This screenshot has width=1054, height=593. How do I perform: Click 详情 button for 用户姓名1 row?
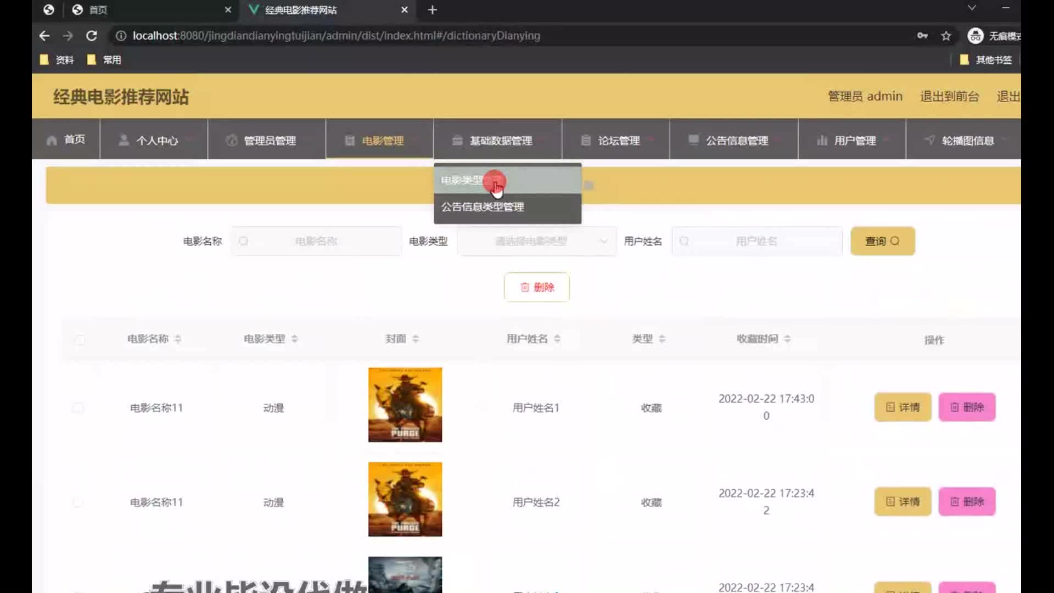click(902, 407)
